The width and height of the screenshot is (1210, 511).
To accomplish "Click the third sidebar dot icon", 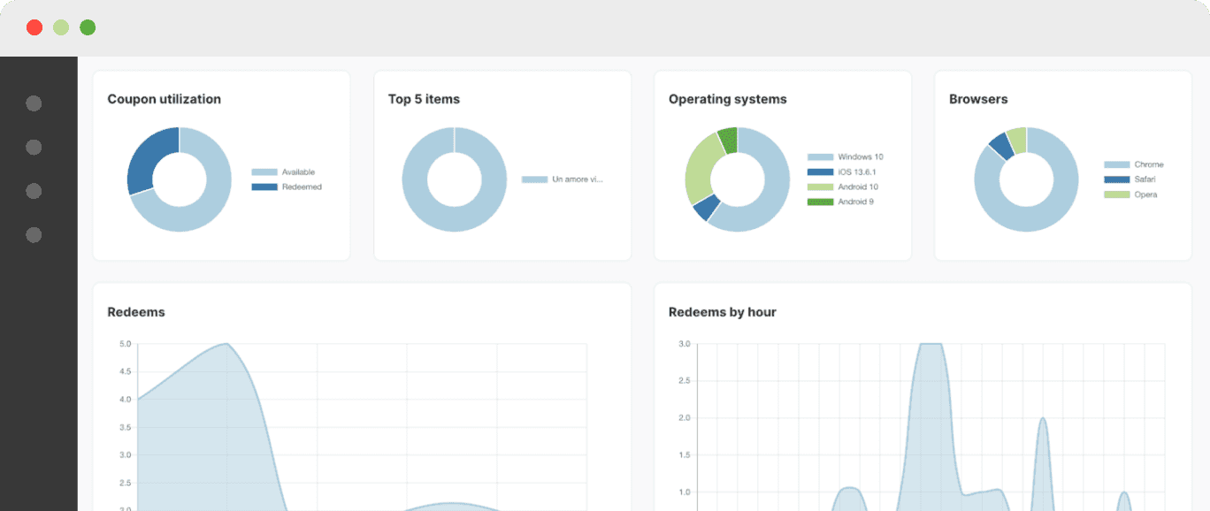I will click(x=34, y=191).
